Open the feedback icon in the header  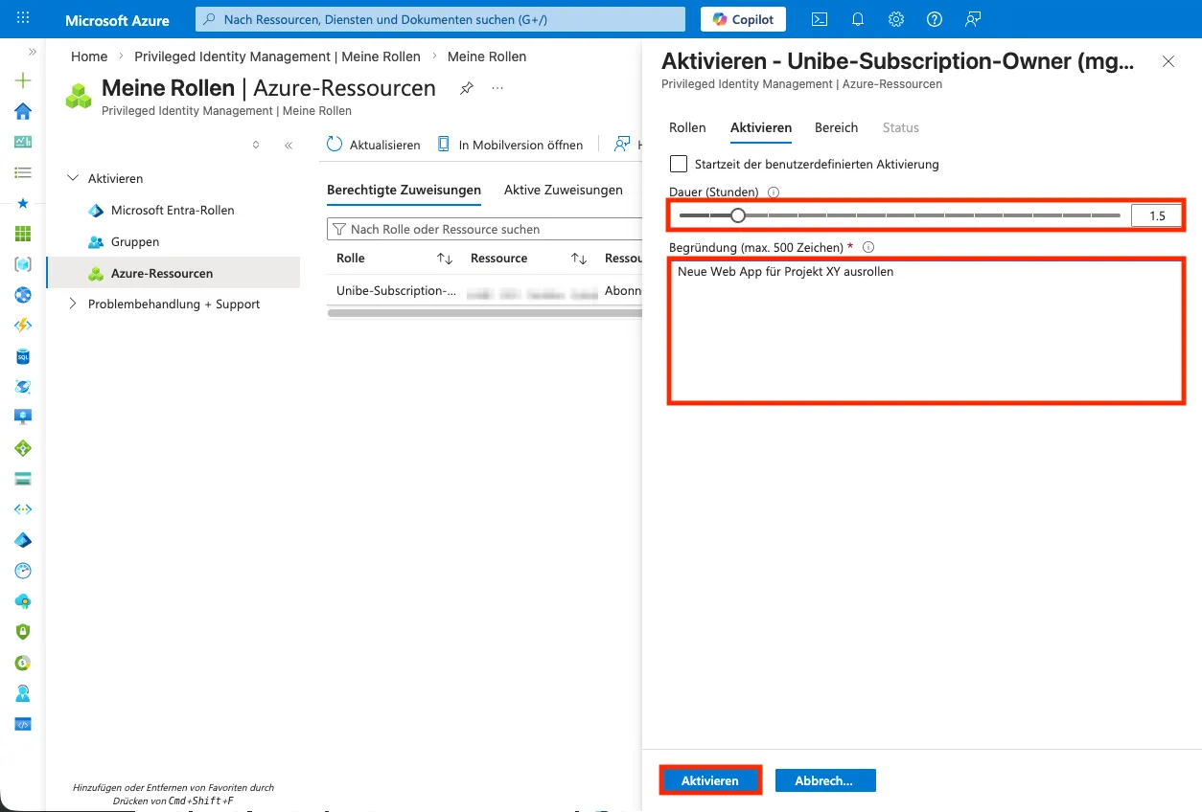[973, 19]
